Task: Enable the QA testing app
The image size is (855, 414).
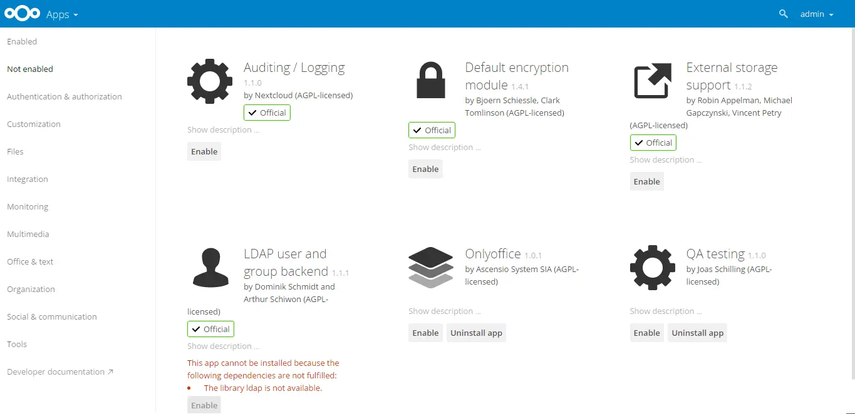Action: tap(646, 333)
